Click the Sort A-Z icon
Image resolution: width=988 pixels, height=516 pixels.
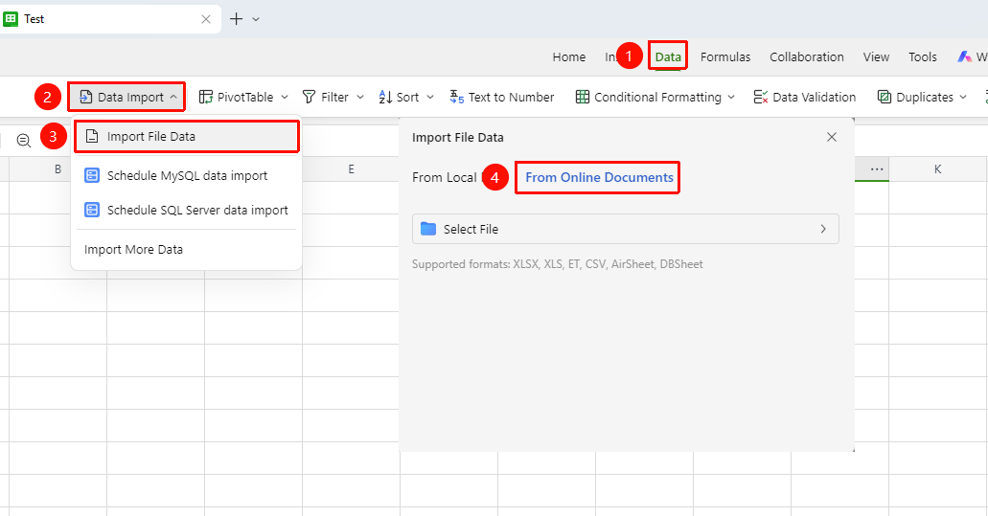(385, 97)
